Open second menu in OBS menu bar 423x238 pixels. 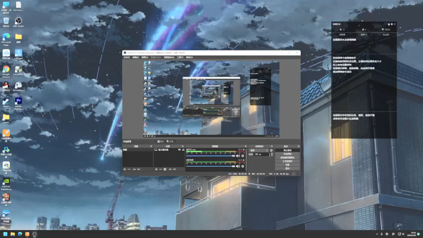coord(135,57)
